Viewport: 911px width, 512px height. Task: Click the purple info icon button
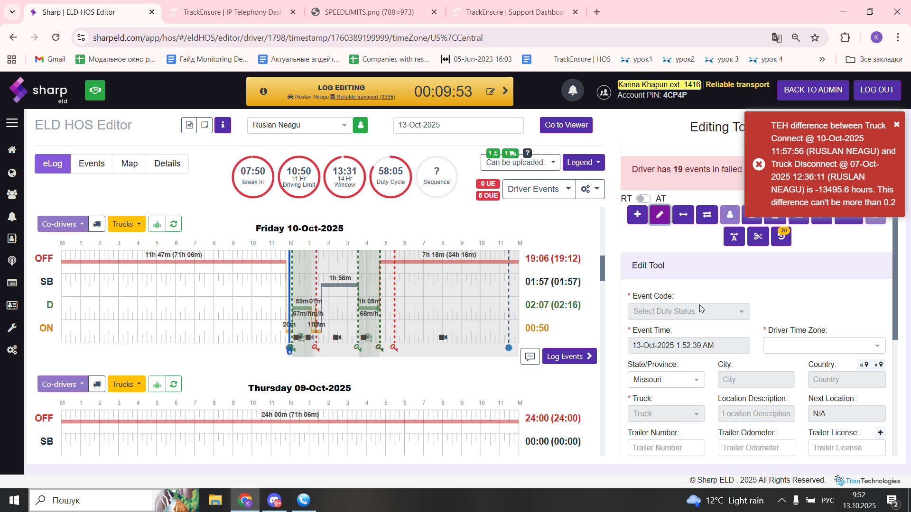point(223,125)
